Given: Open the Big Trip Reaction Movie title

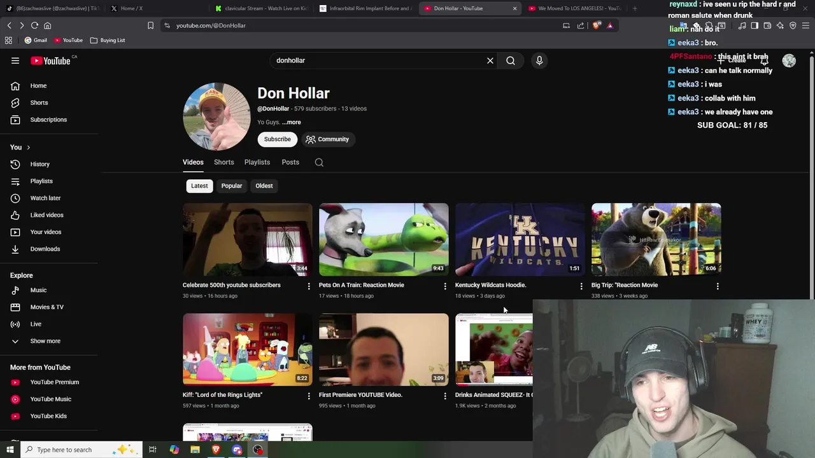Looking at the screenshot, I should (625, 285).
